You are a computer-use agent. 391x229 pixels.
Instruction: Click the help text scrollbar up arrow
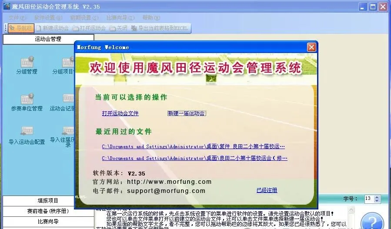tap(351, 210)
